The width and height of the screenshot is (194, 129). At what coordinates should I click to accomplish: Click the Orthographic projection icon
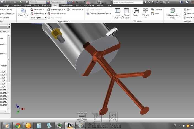point(49,10)
